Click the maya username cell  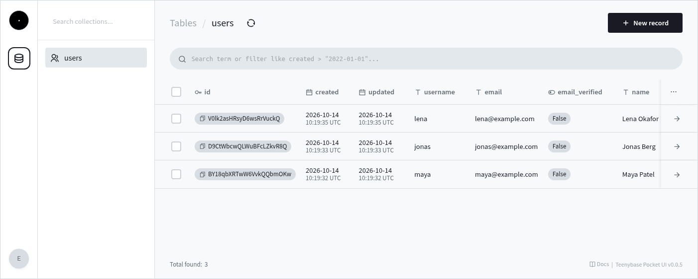click(x=422, y=174)
